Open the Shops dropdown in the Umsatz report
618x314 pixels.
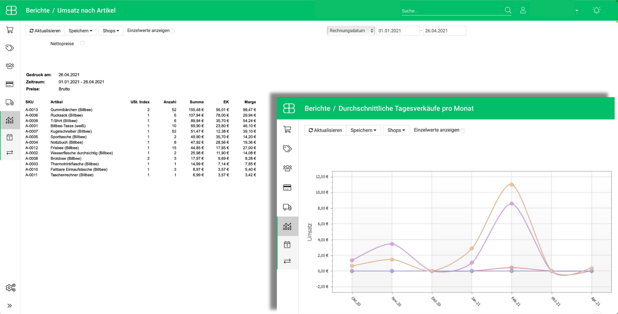(x=111, y=31)
